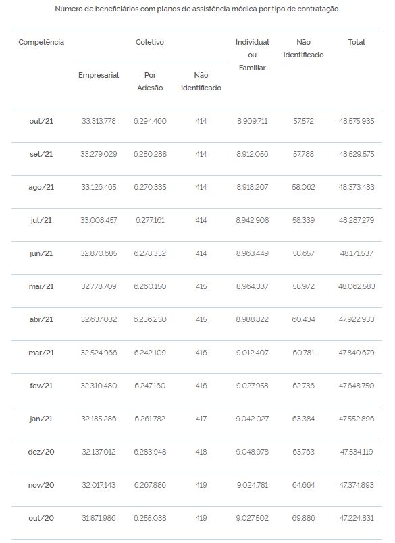Select the Coletivo group header

149,42
